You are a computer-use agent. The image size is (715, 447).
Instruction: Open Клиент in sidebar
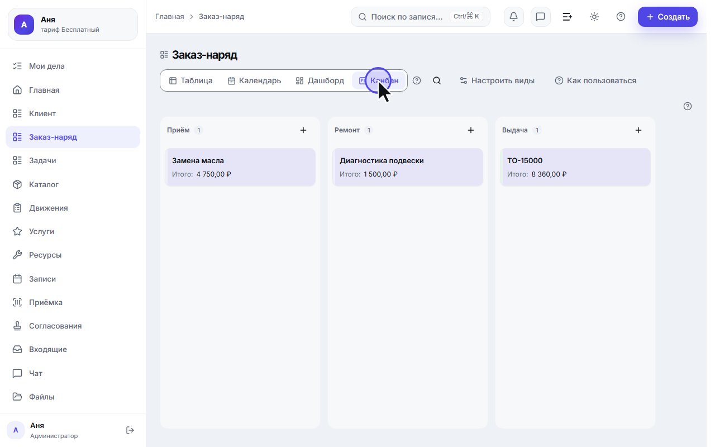[73, 113]
